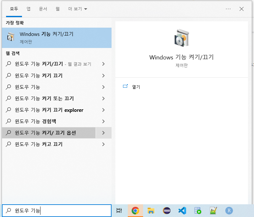The image size is (254, 217).
Task: Click the 가장 정확 section heading
Action: (15, 23)
